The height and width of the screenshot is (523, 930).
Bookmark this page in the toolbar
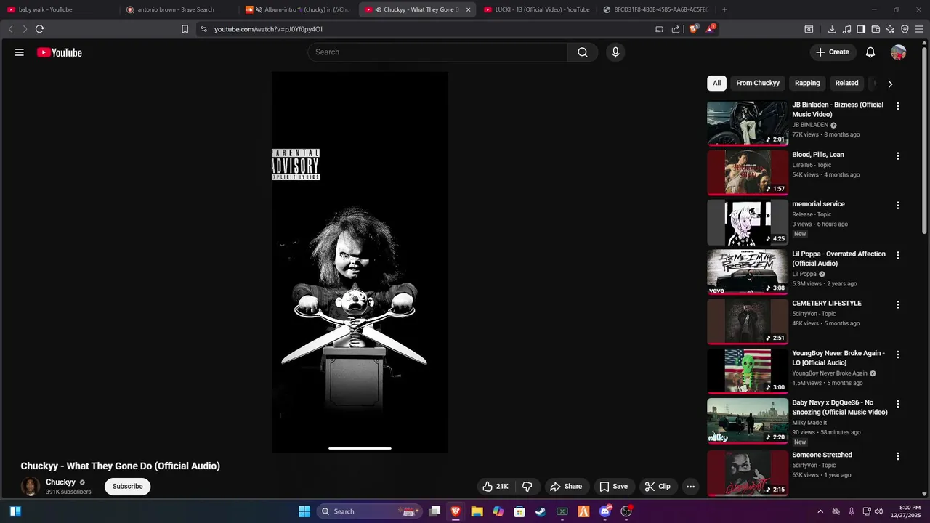(185, 29)
